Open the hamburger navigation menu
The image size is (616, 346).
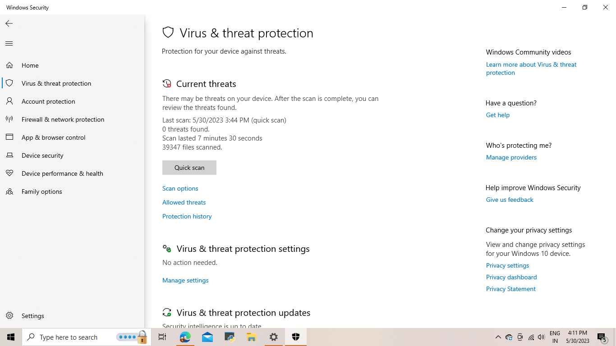(9, 44)
